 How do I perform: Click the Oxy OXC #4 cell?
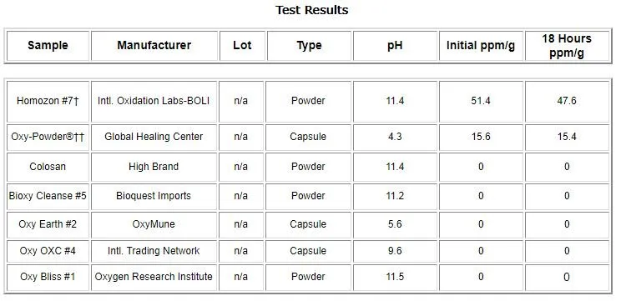click(x=48, y=251)
